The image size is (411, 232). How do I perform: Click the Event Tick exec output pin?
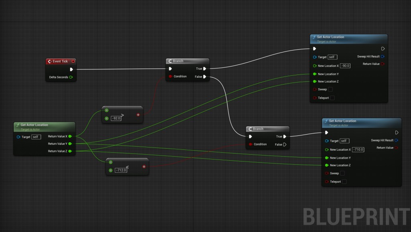click(x=71, y=69)
